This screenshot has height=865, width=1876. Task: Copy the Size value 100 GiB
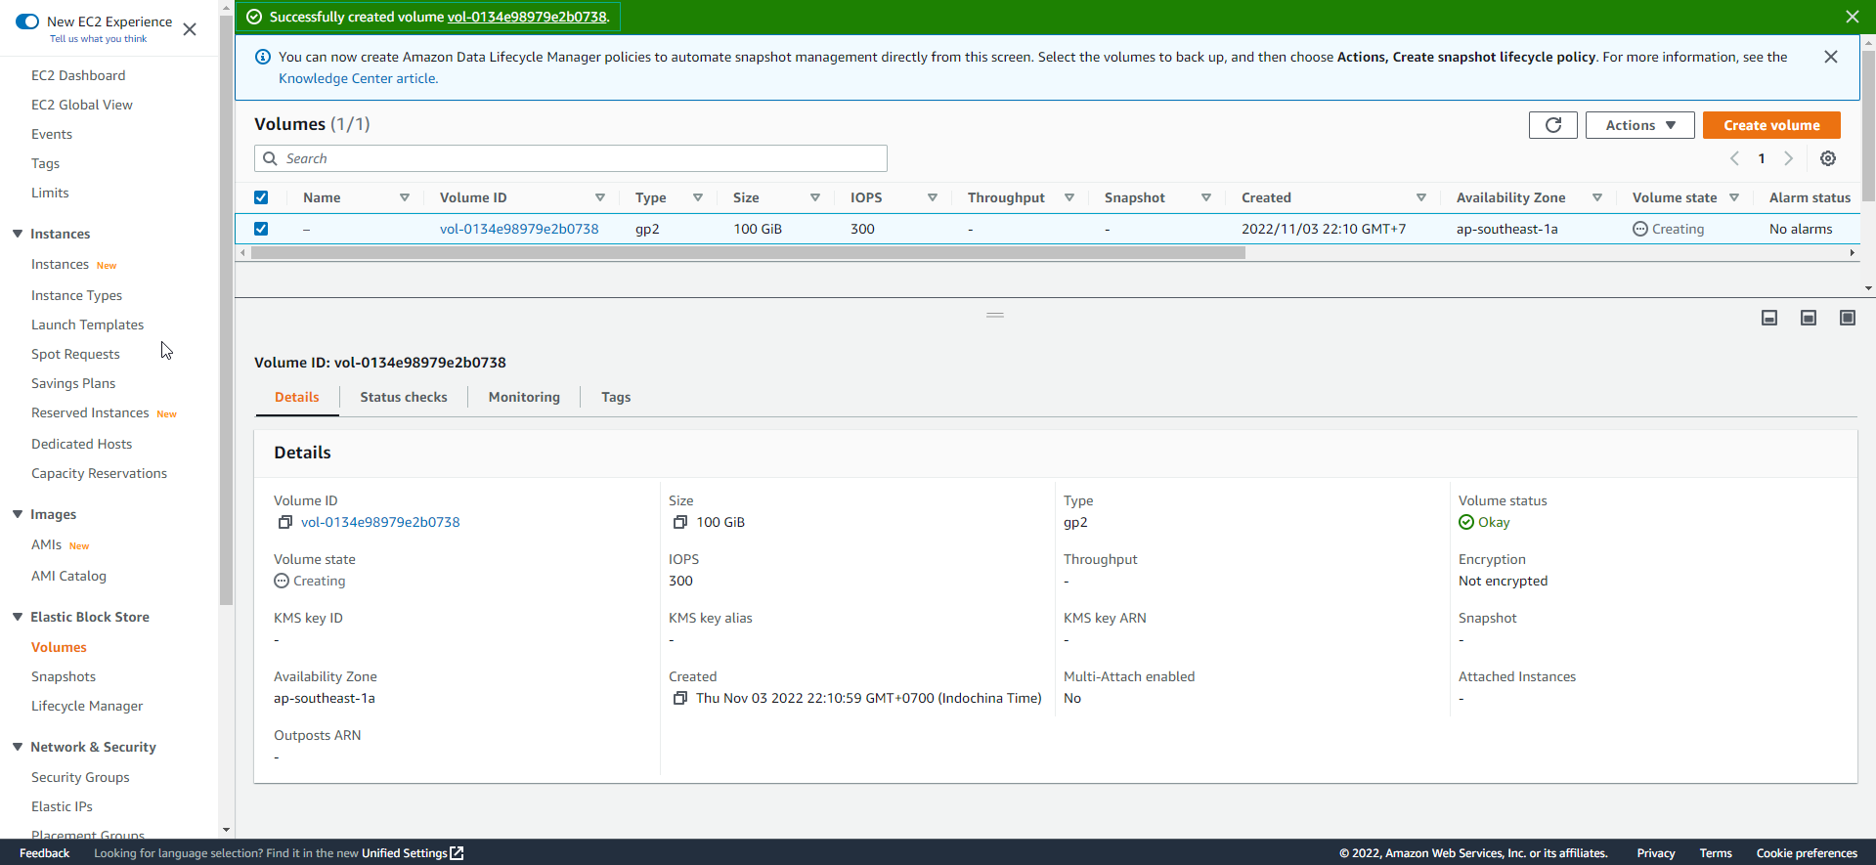coord(680,522)
